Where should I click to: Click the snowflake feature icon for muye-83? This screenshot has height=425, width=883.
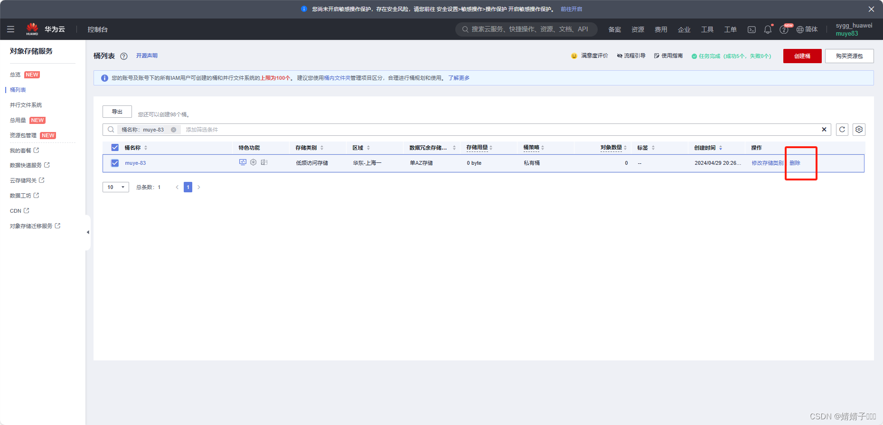pyautogui.click(x=254, y=162)
